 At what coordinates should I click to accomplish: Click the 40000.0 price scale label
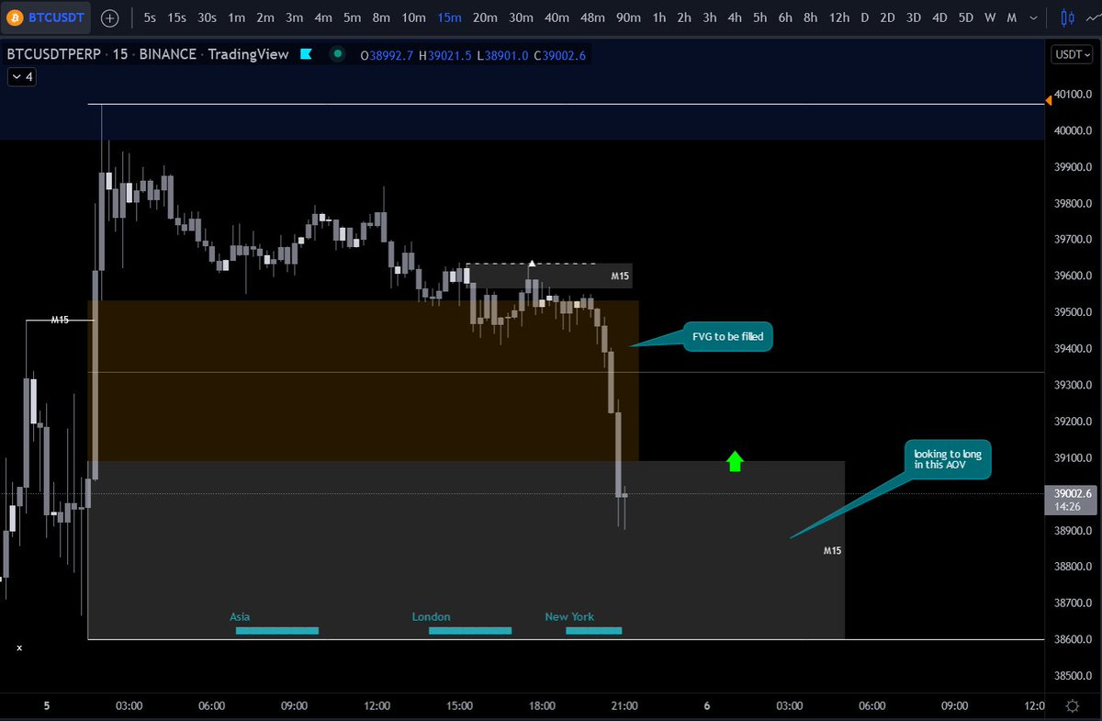click(1073, 130)
